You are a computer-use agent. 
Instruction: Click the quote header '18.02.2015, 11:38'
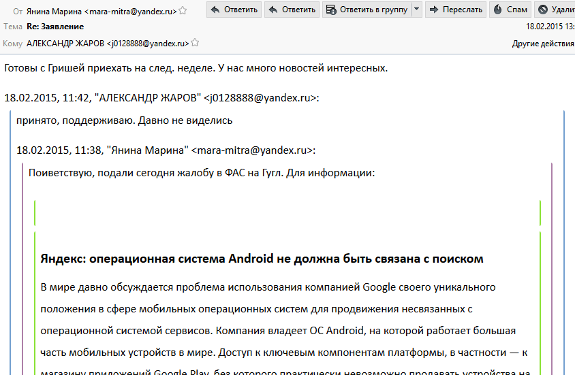(x=166, y=150)
